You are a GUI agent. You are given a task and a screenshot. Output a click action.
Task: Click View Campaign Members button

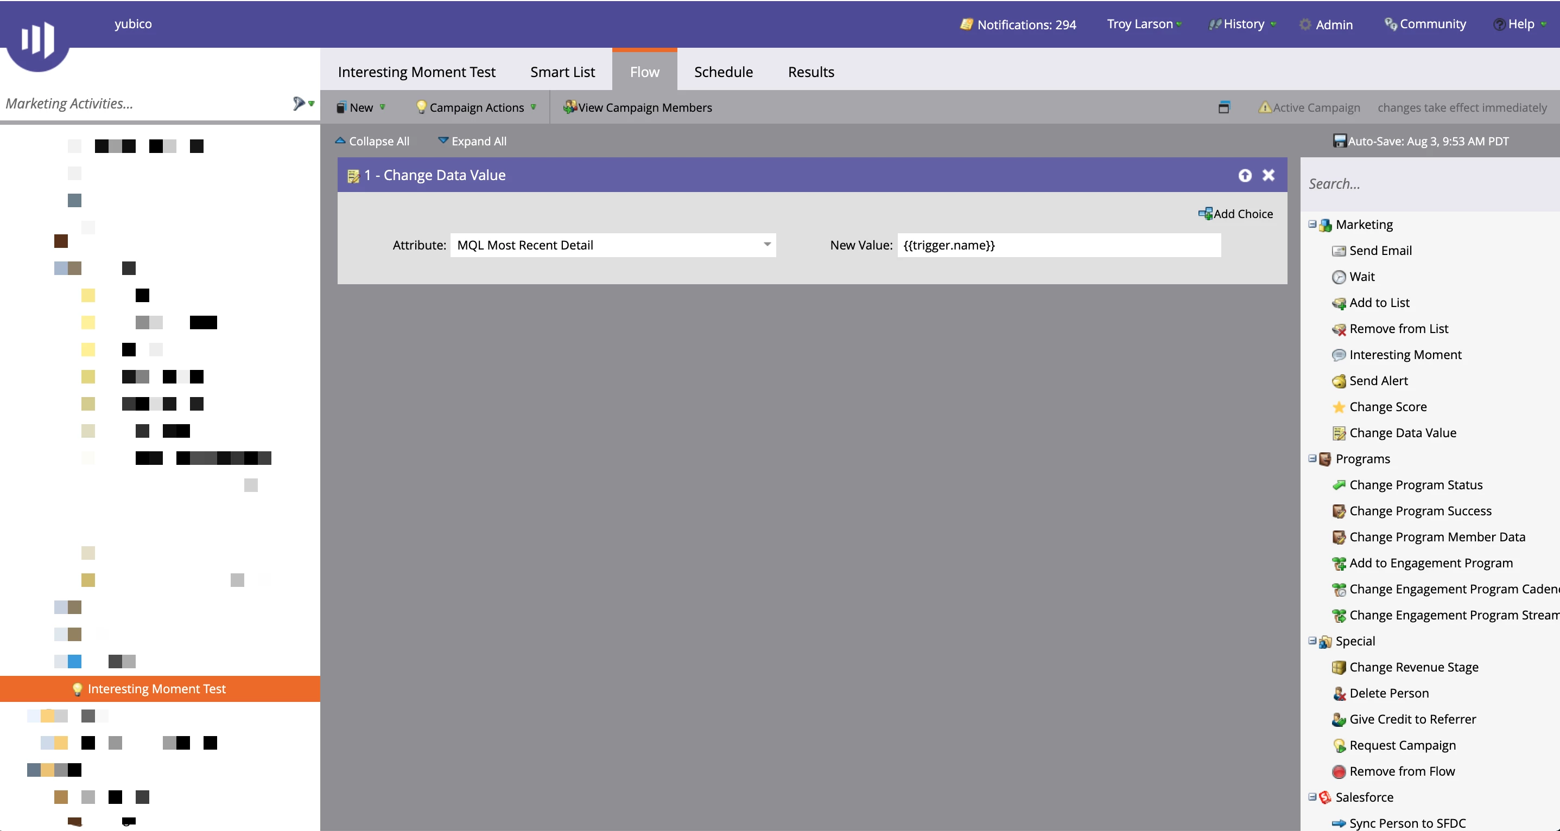638,107
